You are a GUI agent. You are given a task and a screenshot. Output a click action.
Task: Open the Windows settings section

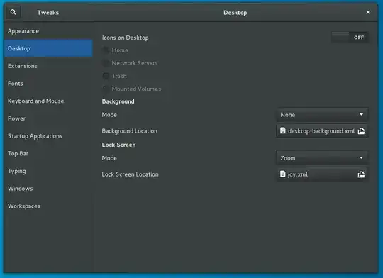coord(48,189)
